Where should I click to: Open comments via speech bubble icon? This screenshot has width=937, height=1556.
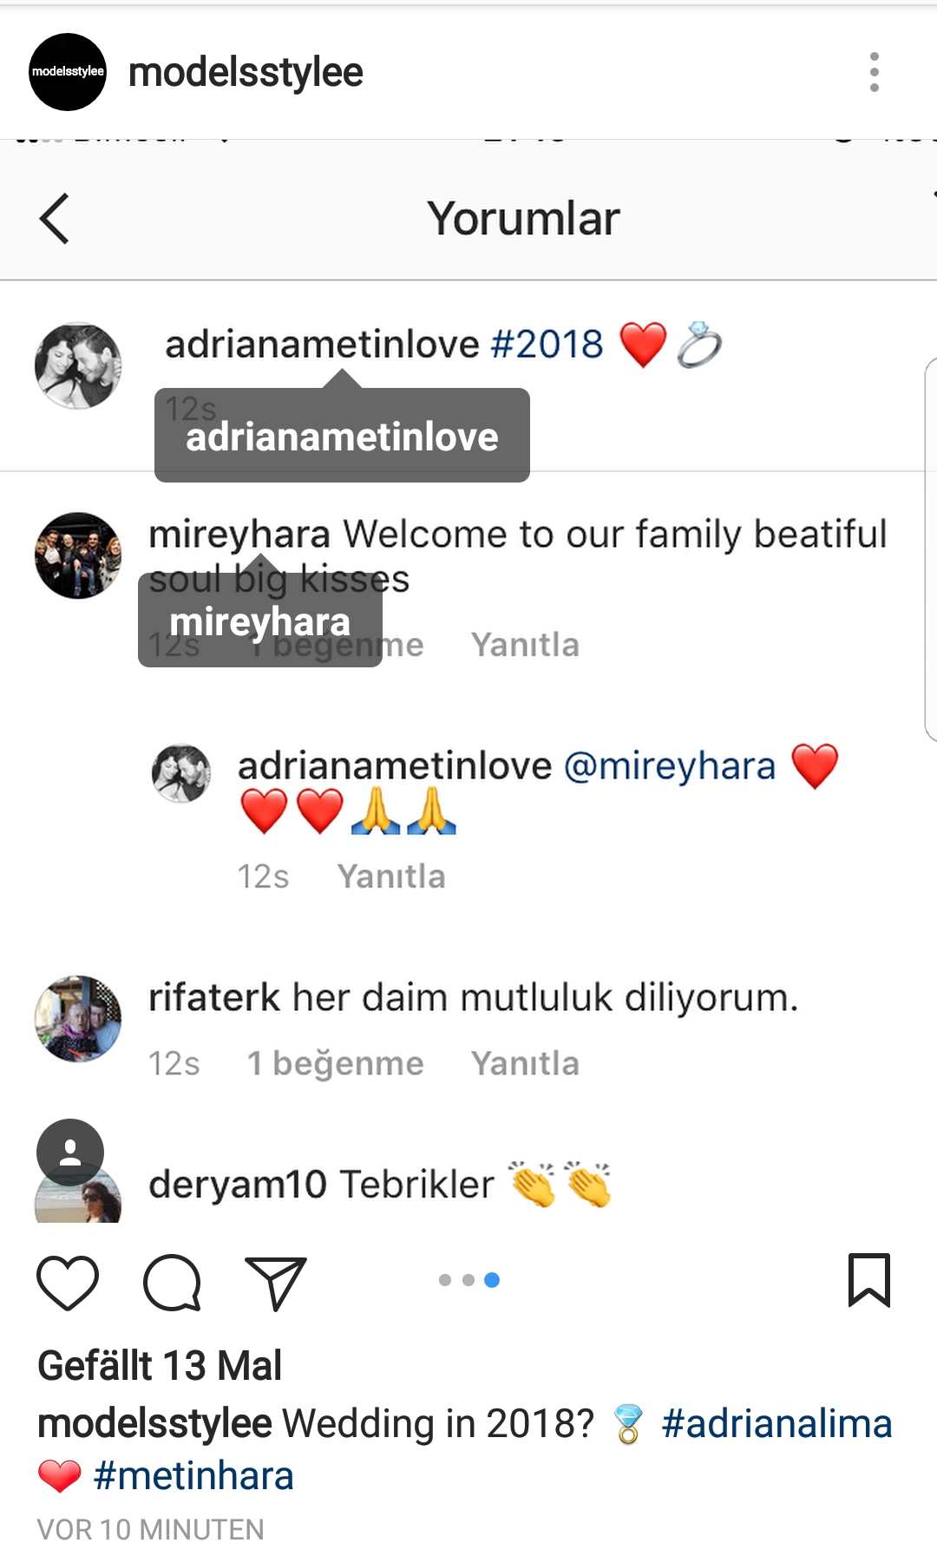tap(172, 1282)
